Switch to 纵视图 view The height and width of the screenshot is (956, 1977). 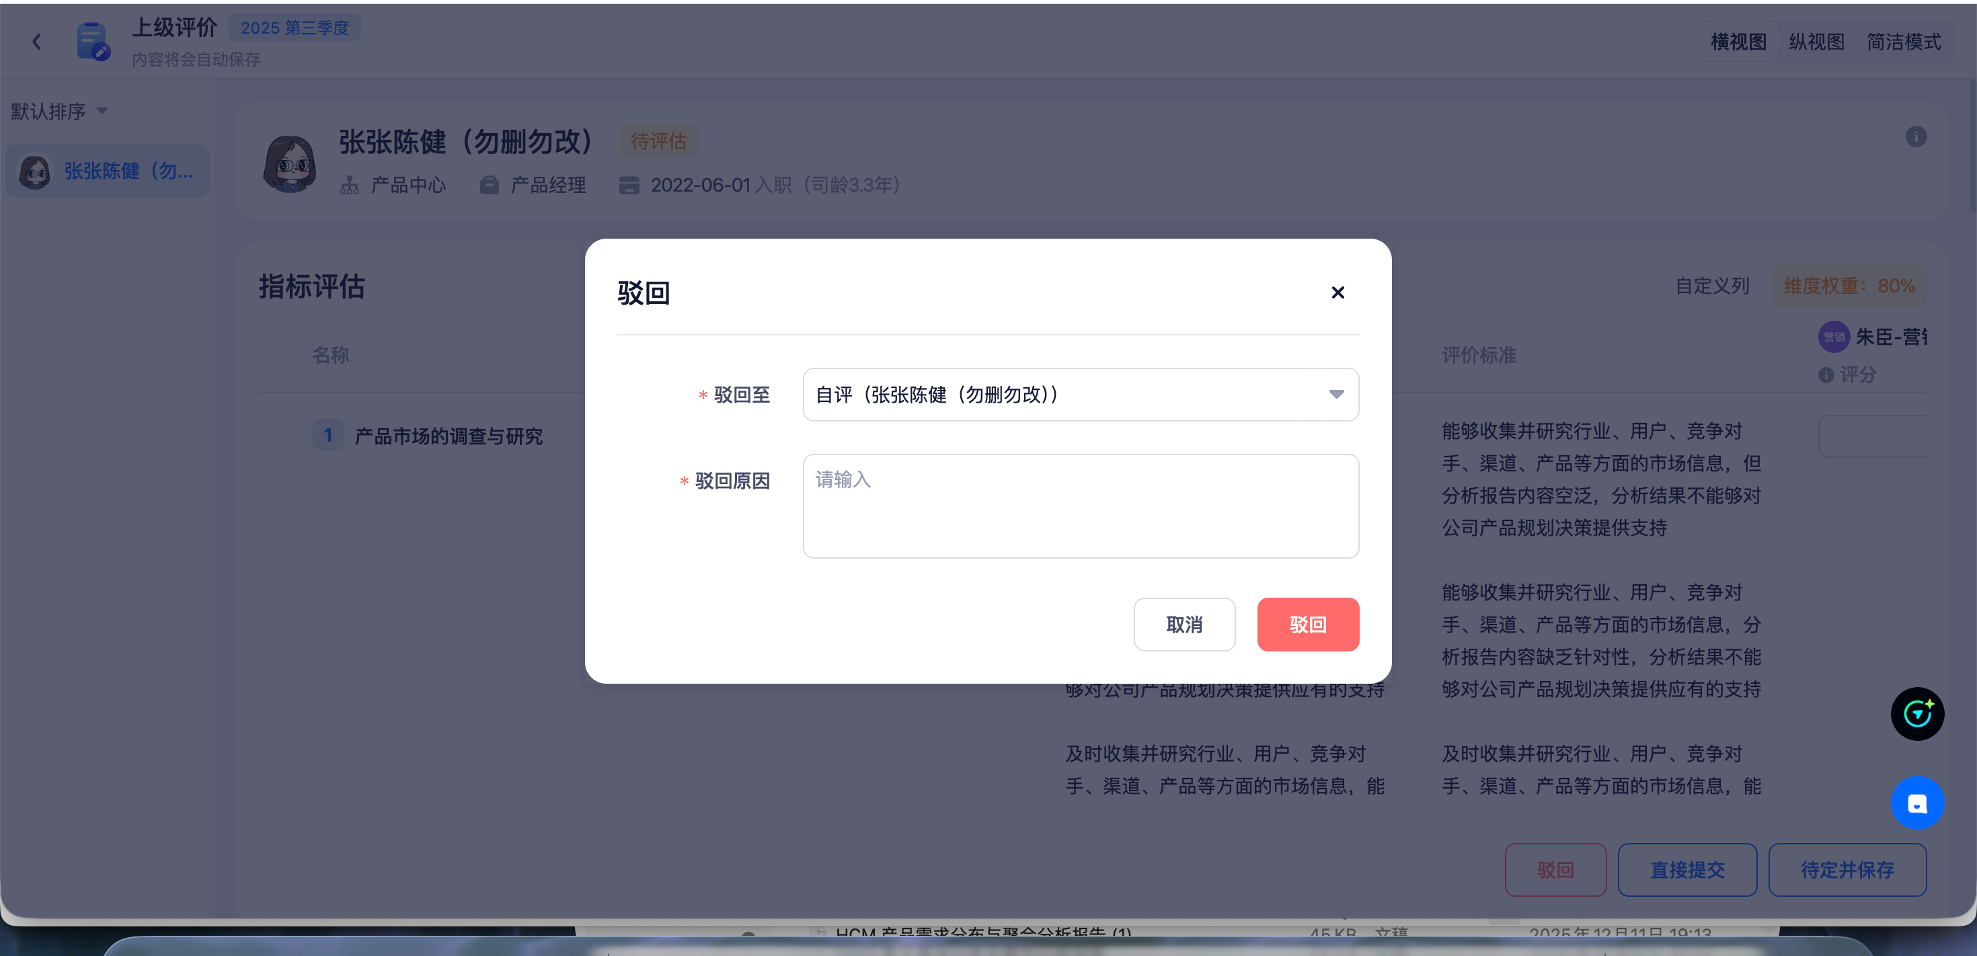tap(1816, 42)
